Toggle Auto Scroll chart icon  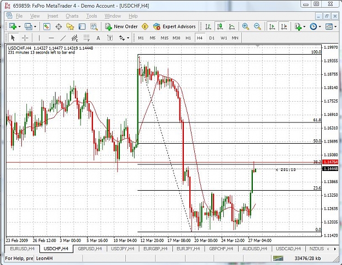(272, 27)
